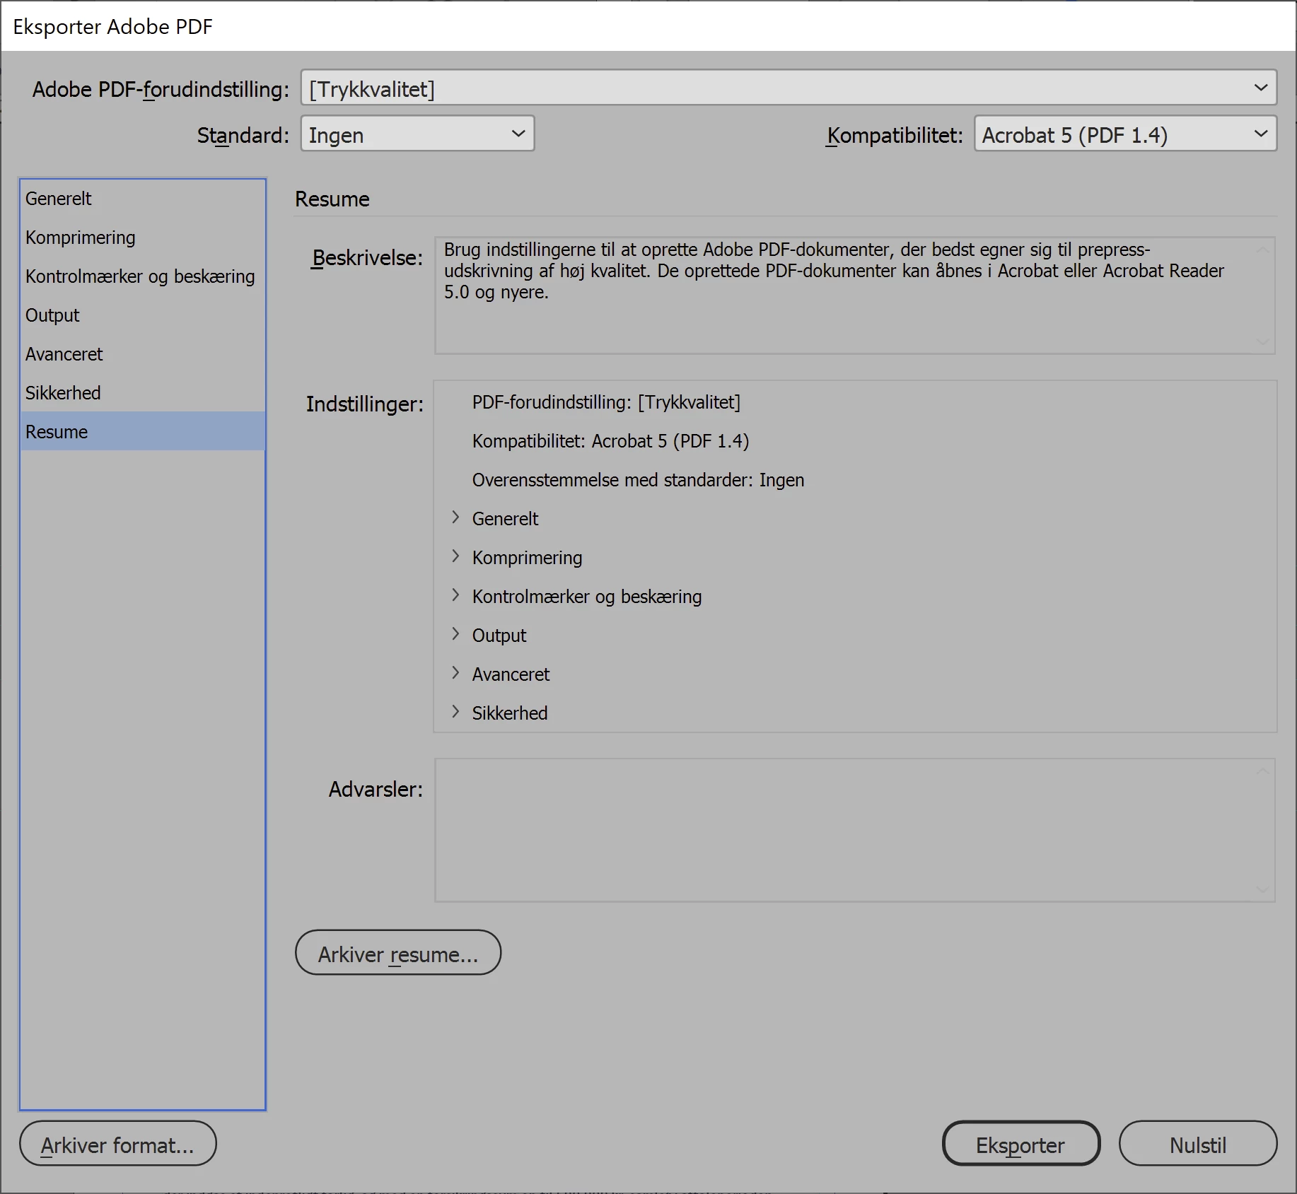1297x1194 pixels.
Task: Click the Arkiver format... button
Action: (117, 1144)
